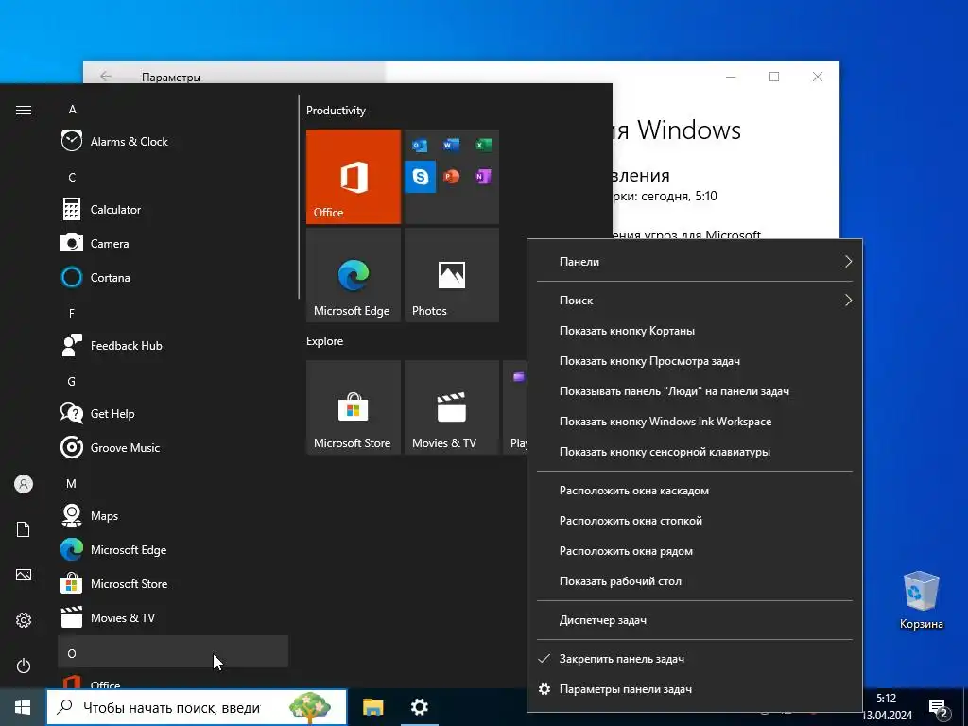Open PowerPoint from the Office tile group
The height and width of the screenshot is (726, 968).
click(x=451, y=177)
